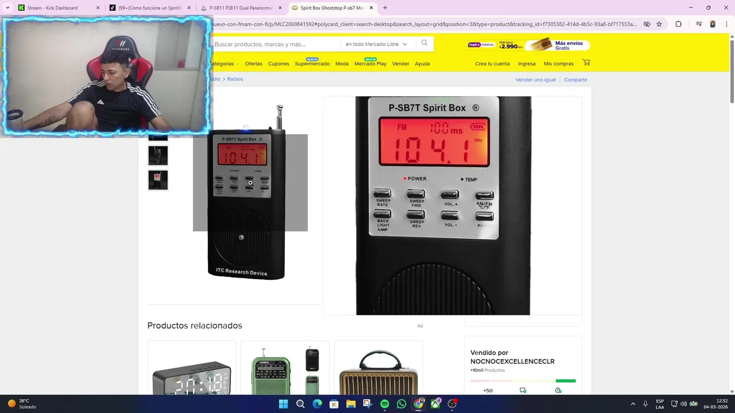Open the green radio related product card
Screen dimensions: 735x413
(x=285, y=368)
